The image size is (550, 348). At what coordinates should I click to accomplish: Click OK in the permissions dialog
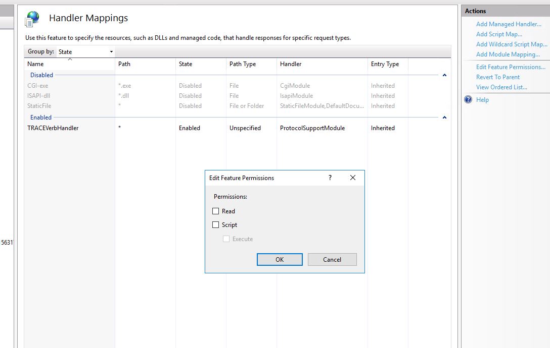(280, 260)
